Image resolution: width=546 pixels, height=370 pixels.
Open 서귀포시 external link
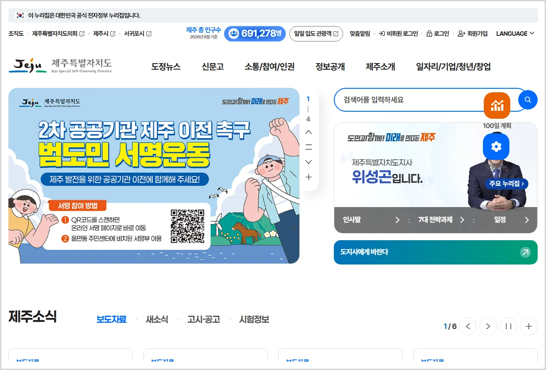pyautogui.click(x=138, y=34)
